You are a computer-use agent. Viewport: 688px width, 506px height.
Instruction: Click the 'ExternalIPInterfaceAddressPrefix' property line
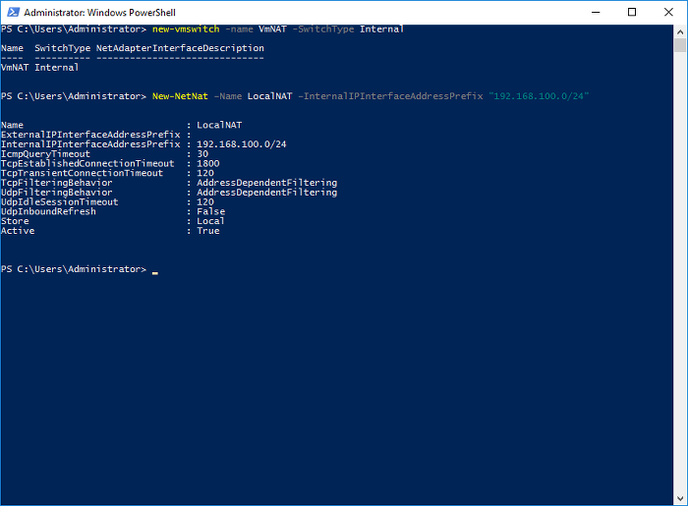pos(96,135)
